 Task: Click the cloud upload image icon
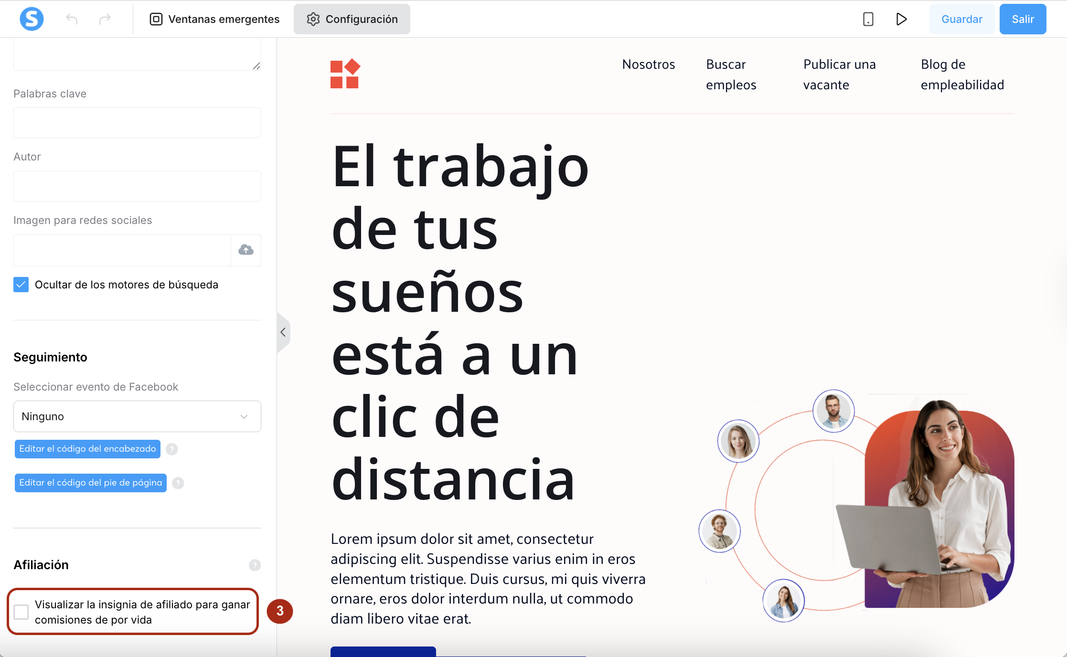246,250
